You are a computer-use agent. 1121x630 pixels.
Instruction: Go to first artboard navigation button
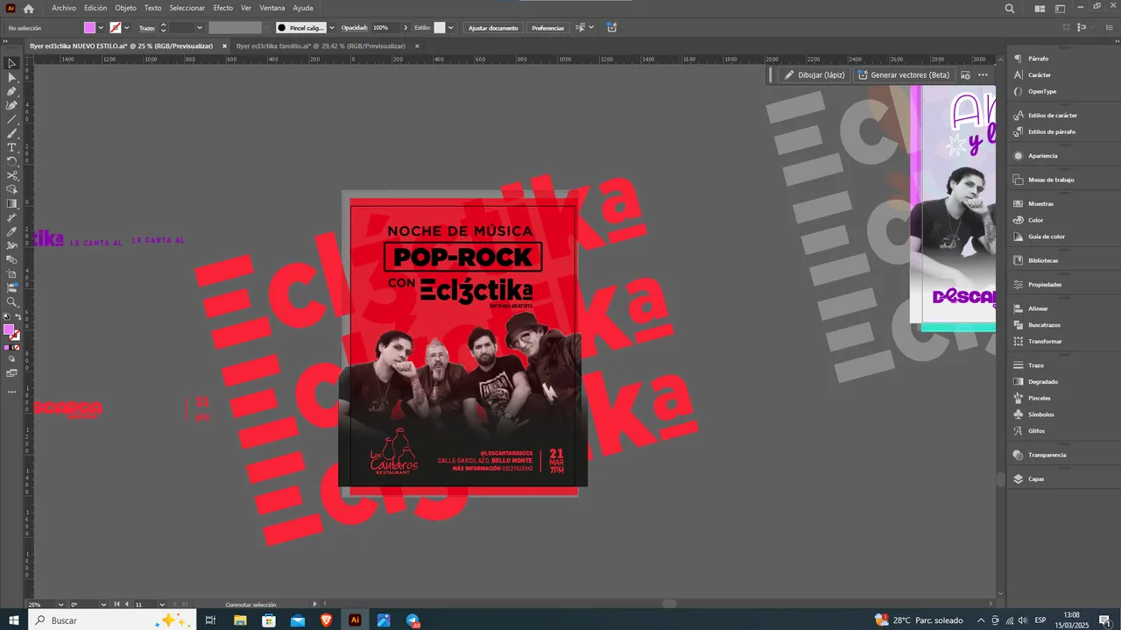(x=116, y=605)
